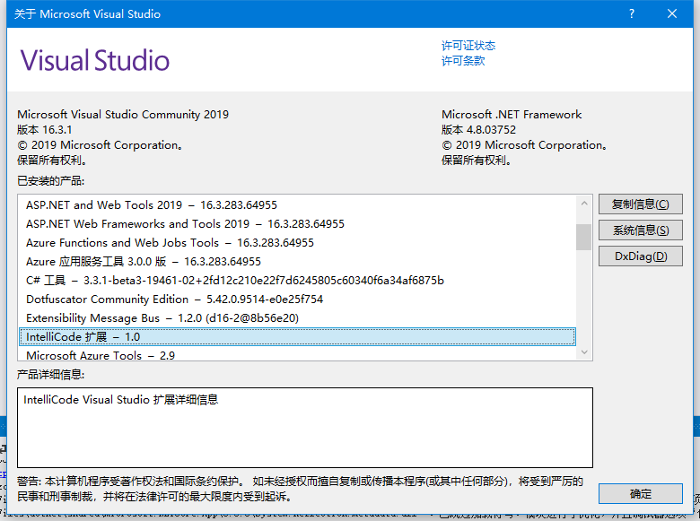Click the 复制信息(C) button
Viewport: 700px width, 521px height.
click(x=640, y=204)
